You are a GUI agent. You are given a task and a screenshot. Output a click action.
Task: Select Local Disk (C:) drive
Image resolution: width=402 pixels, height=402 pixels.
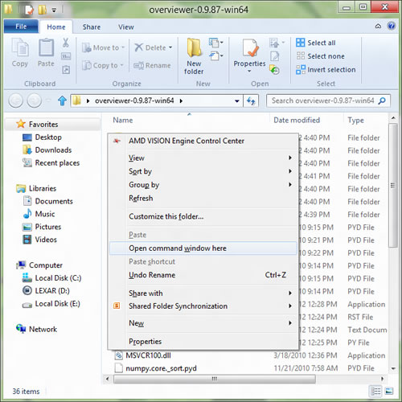51,278
